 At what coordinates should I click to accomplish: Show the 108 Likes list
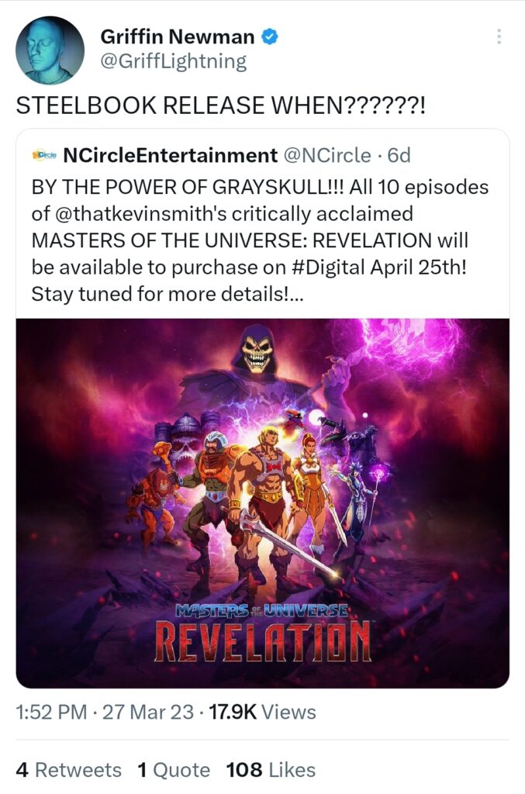271,770
